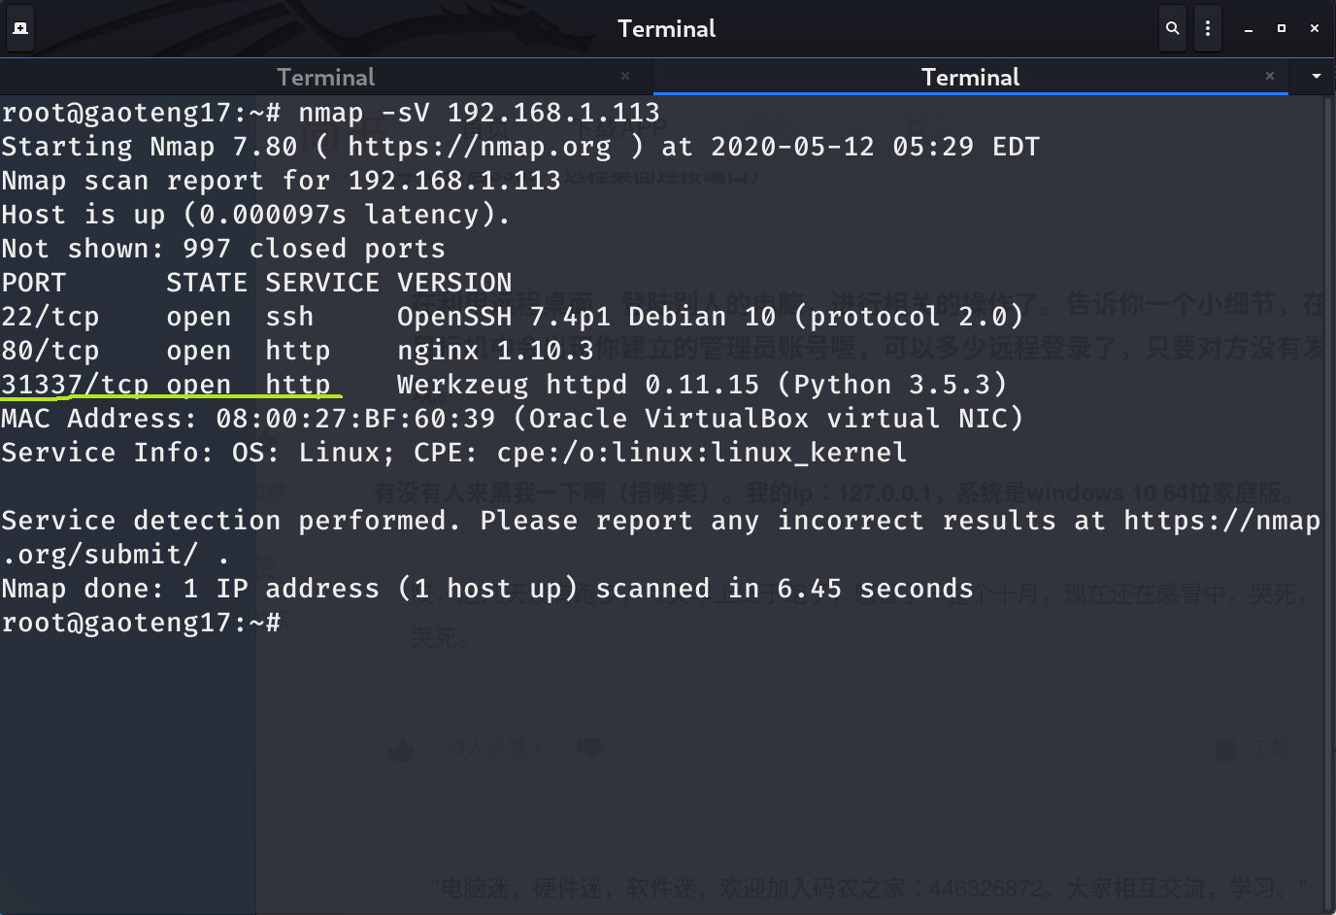Click the Werkzeug httpd 0.11.15 text
1336x915 pixels.
point(578,385)
